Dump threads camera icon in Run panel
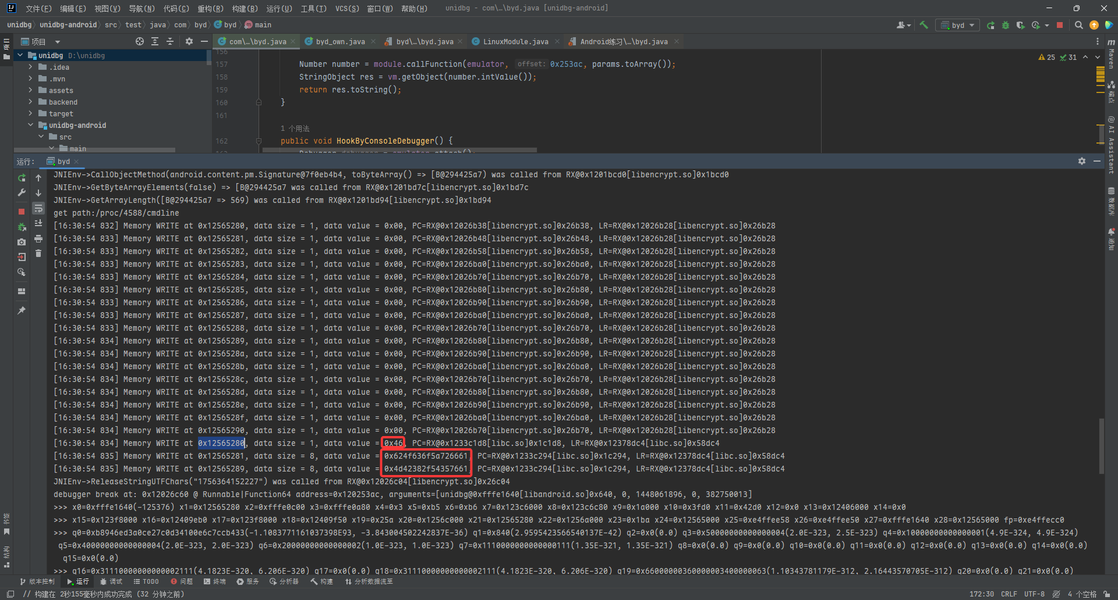 22,242
